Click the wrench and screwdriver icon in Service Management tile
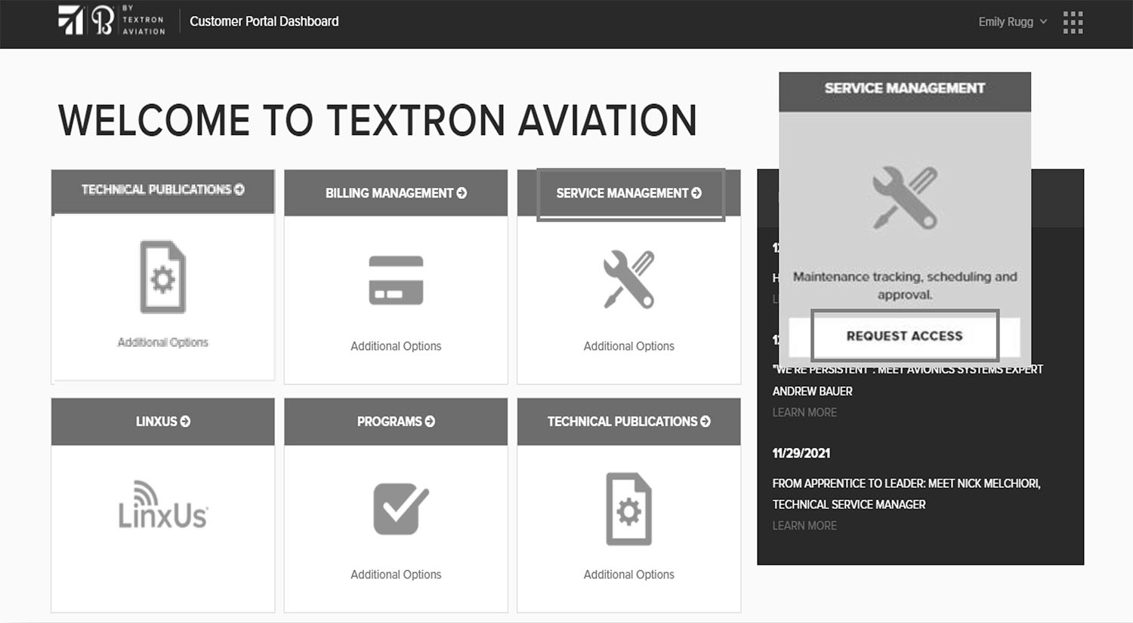This screenshot has width=1133, height=623. click(629, 279)
